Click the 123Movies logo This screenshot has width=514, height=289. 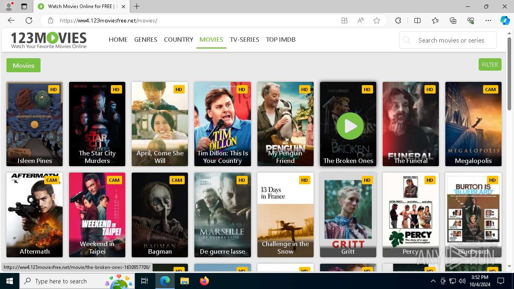tap(49, 40)
